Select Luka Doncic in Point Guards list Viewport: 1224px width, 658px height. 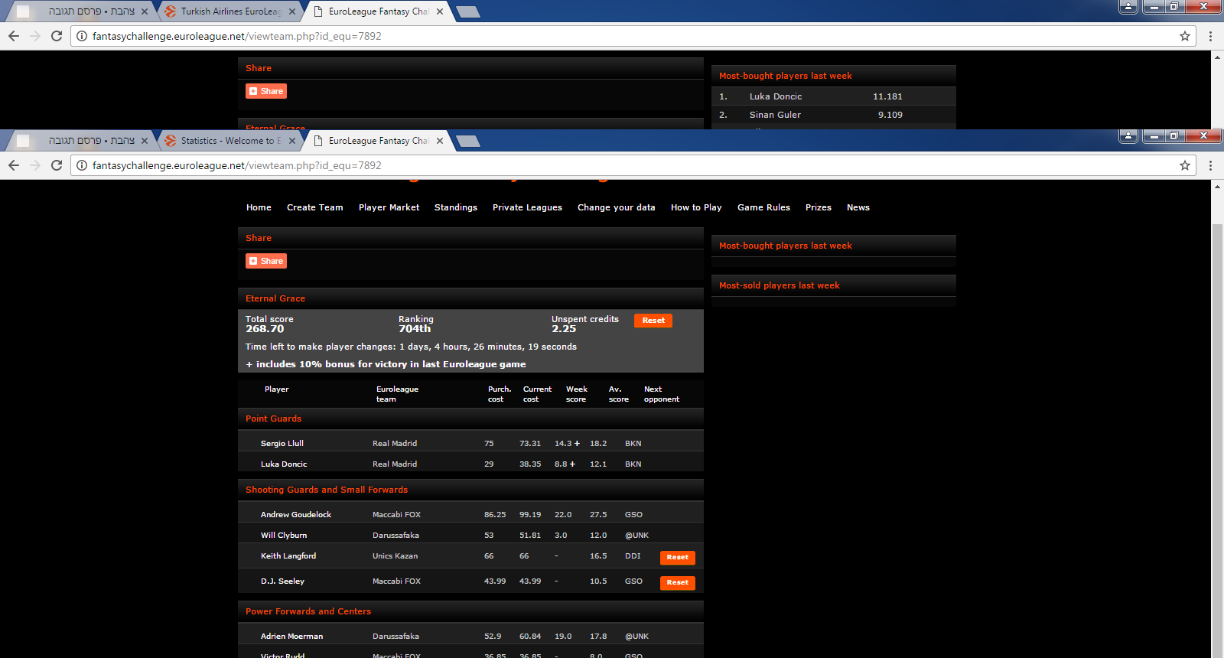point(284,464)
